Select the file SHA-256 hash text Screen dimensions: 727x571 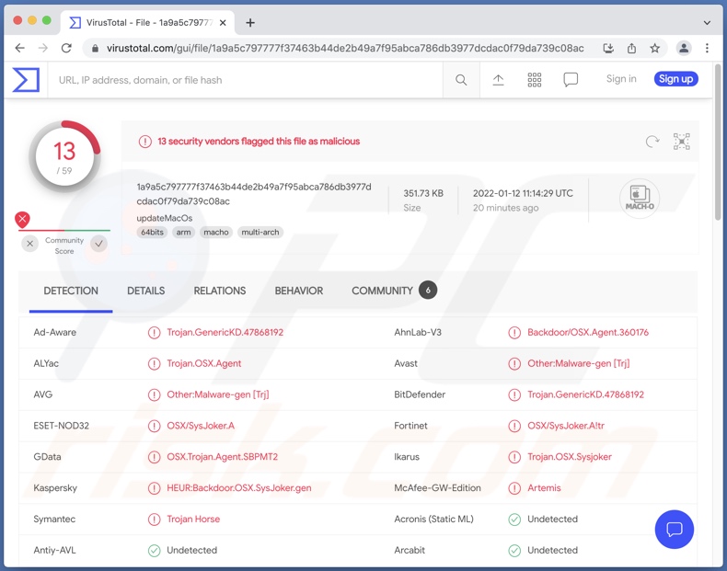tap(254, 194)
